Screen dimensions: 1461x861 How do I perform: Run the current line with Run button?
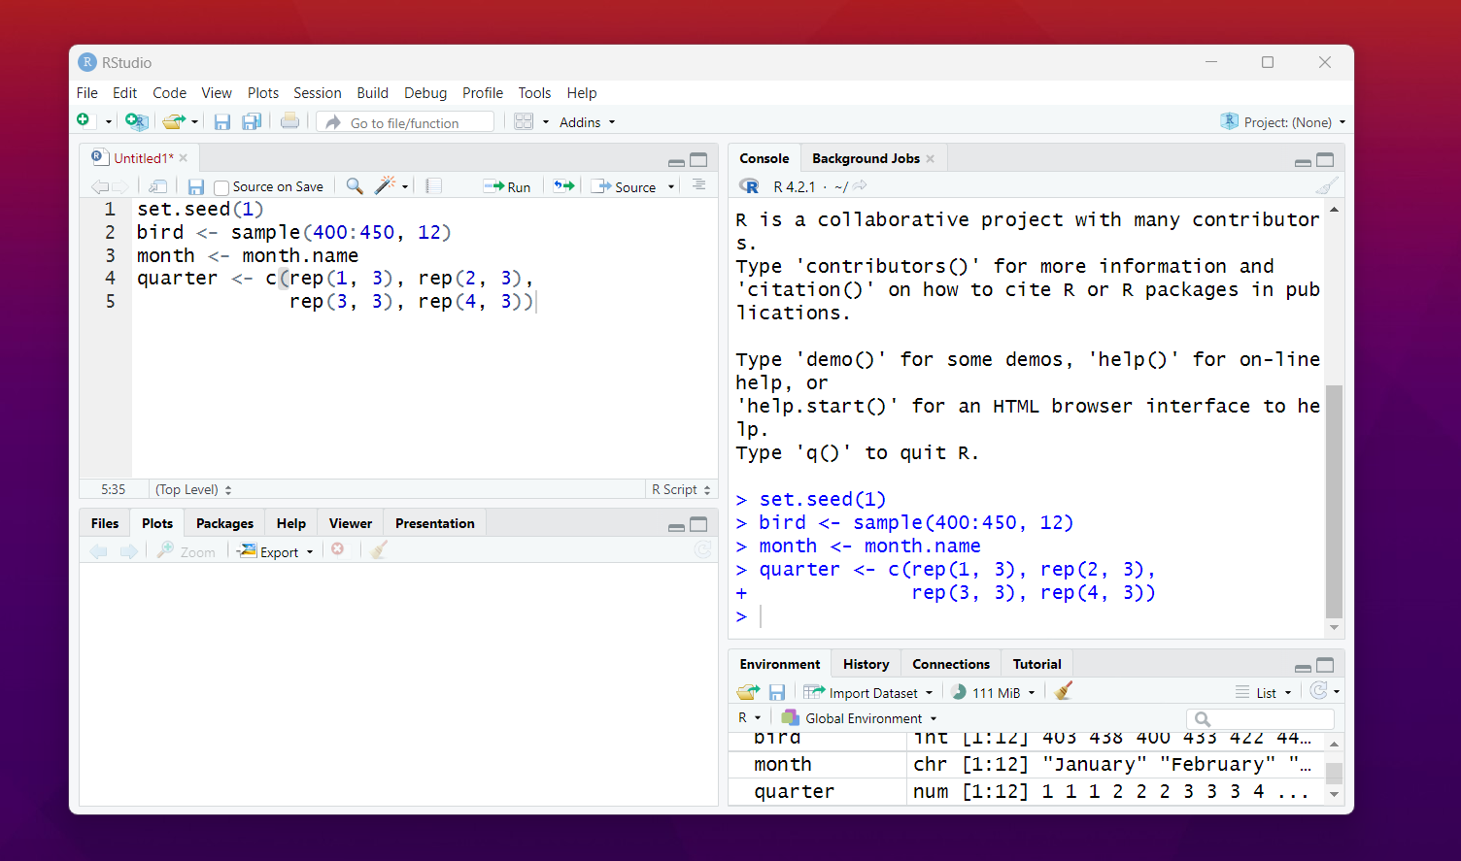(507, 186)
